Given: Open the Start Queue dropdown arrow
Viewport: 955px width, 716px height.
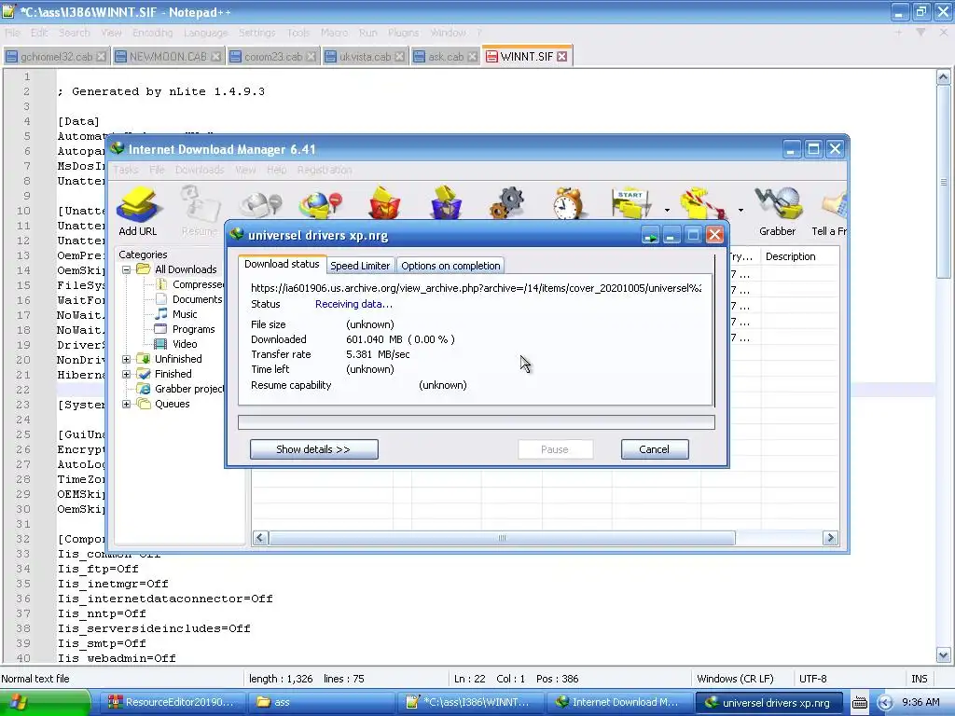Looking at the screenshot, I should point(667,210).
